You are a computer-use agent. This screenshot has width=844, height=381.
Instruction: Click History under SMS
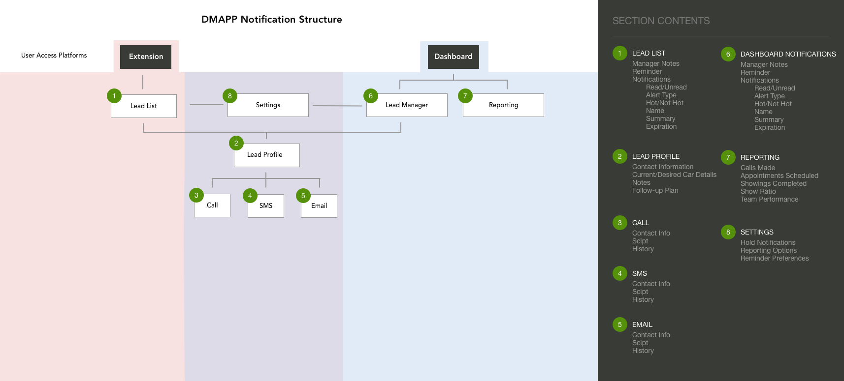click(643, 299)
